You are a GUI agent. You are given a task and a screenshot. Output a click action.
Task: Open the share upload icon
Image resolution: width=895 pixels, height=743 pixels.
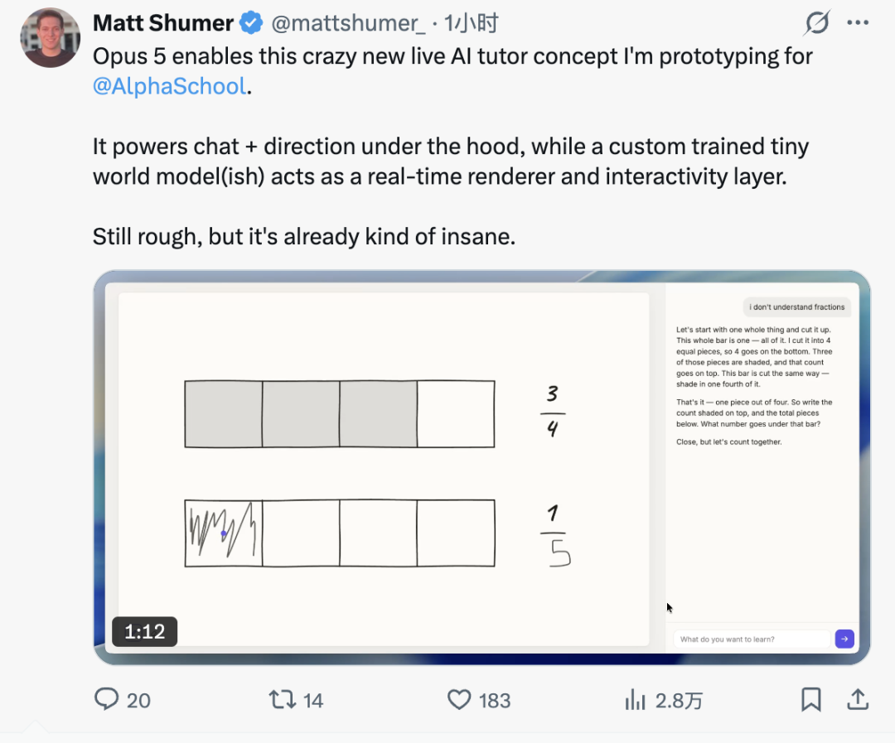858,699
